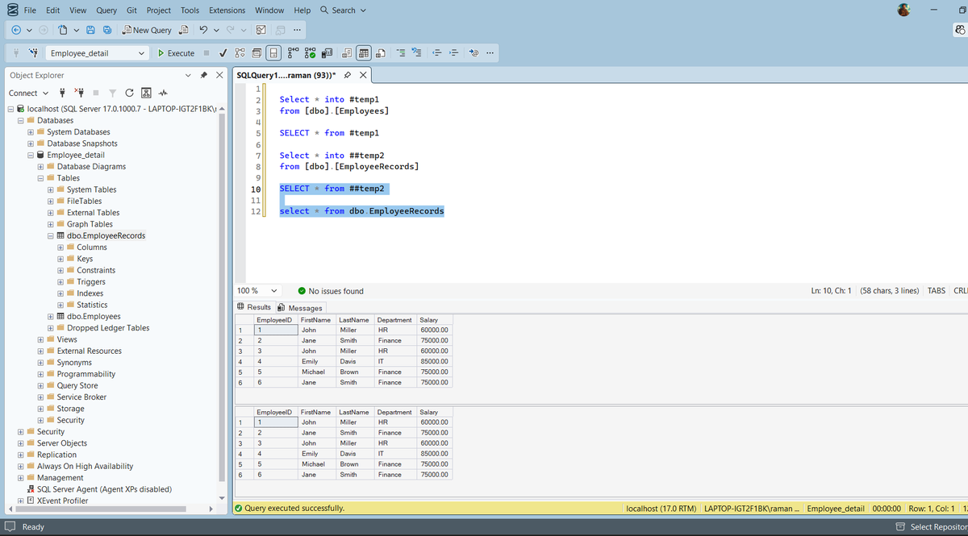Viewport: 968px width, 536px height.
Task: Click the Execute button
Action: click(x=176, y=53)
